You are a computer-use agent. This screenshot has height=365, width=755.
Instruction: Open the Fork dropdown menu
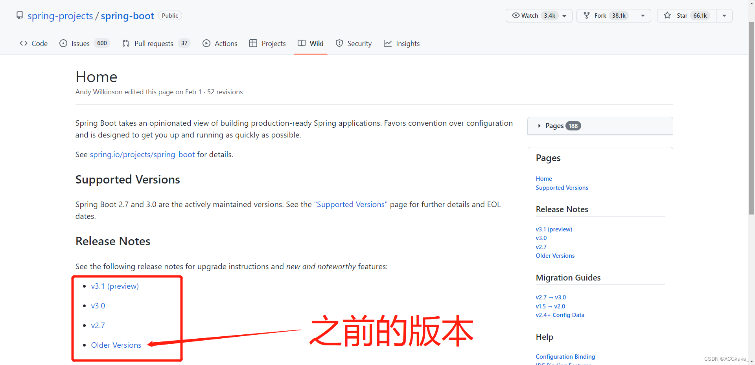tap(643, 16)
